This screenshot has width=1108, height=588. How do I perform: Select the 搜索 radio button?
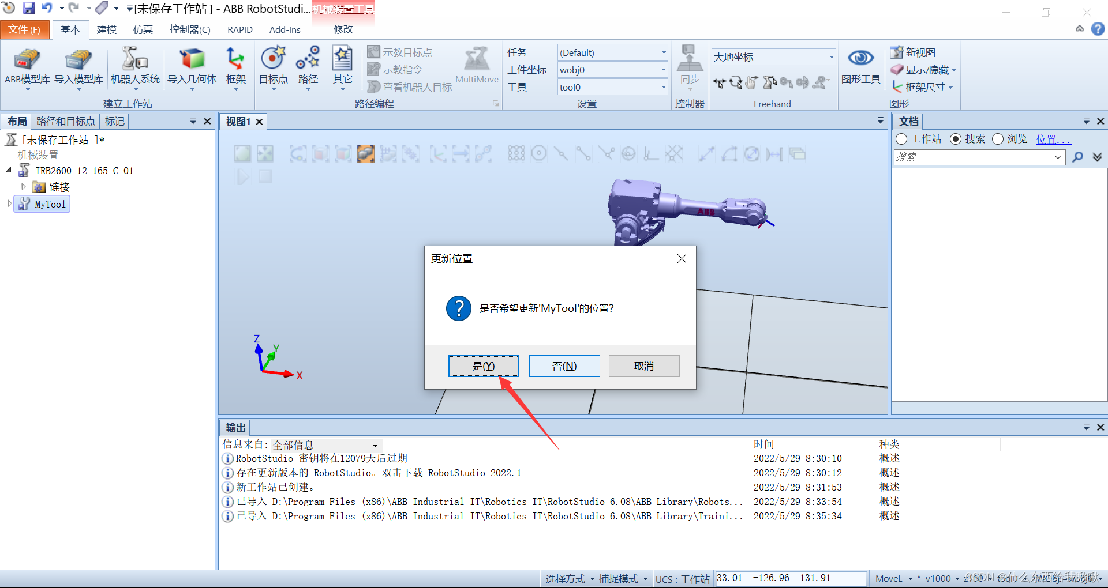[x=956, y=139]
